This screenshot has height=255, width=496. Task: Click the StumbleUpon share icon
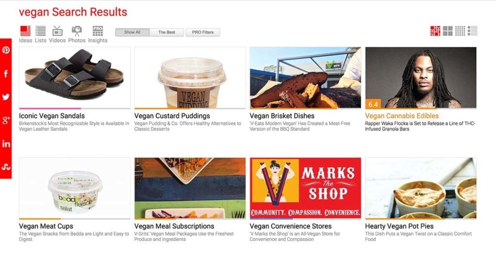(x=6, y=167)
